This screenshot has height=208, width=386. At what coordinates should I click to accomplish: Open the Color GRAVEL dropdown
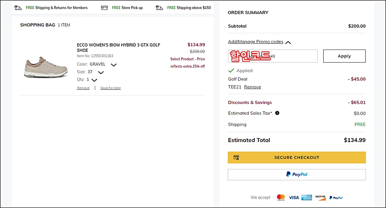click(x=114, y=65)
